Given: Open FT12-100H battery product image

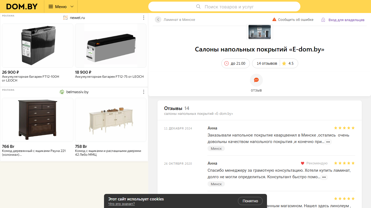Looking at the screenshot, I should [x=37, y=45].
